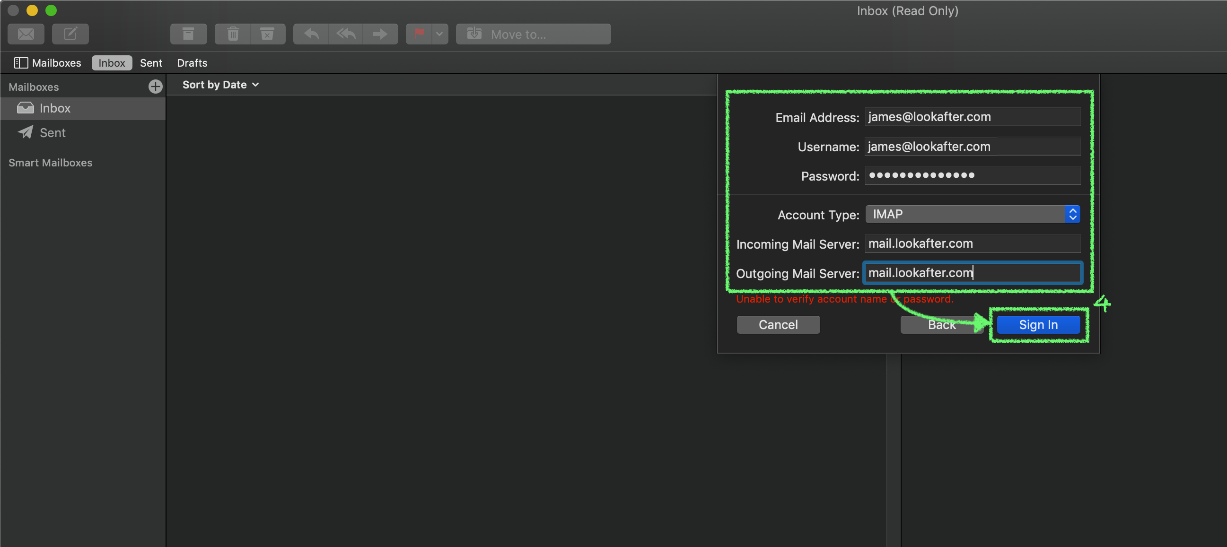Click the Junk mail icon

tap(267, 34)
